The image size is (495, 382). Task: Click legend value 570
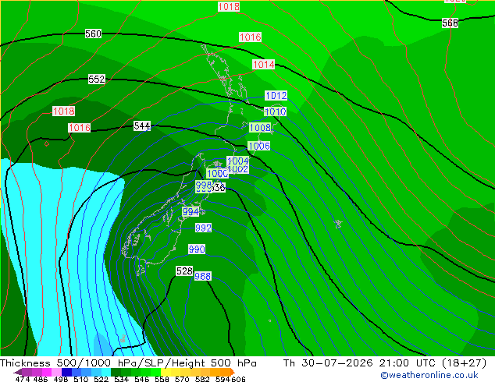182,379
